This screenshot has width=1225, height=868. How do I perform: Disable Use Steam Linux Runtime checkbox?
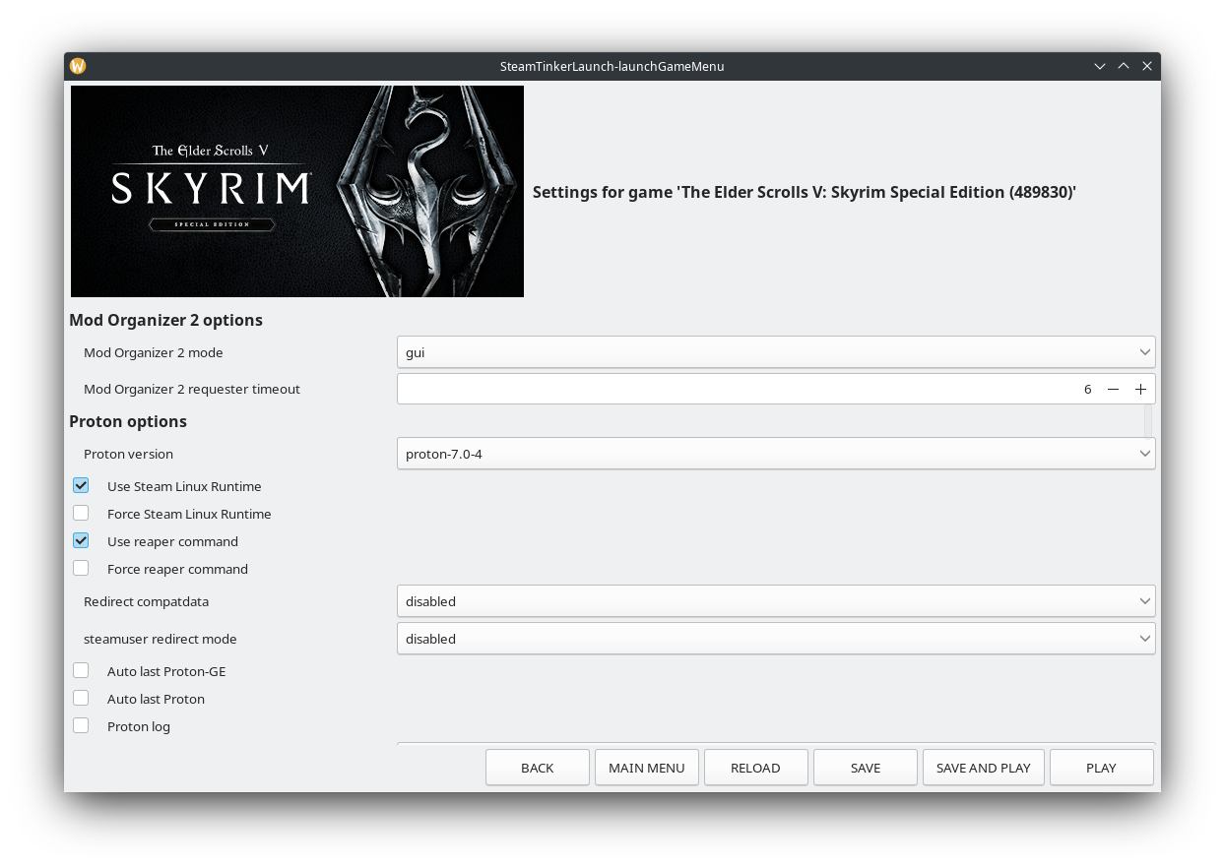click(81, 485)
